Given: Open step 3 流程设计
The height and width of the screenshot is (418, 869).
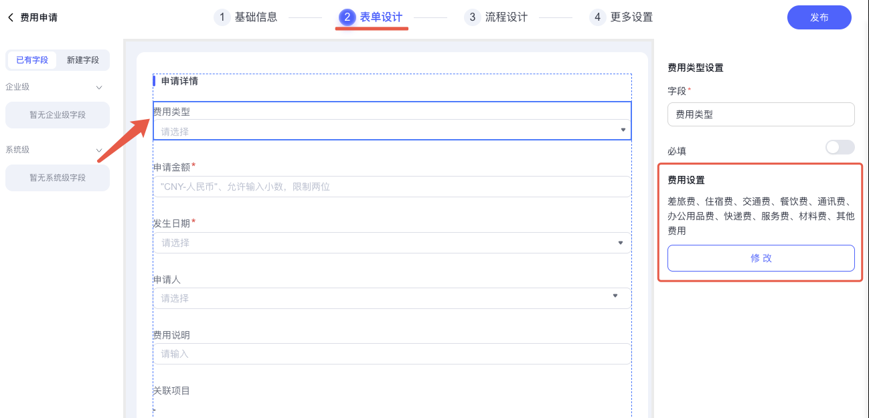Looking at the screenshot, I should (x=496, y=17).
